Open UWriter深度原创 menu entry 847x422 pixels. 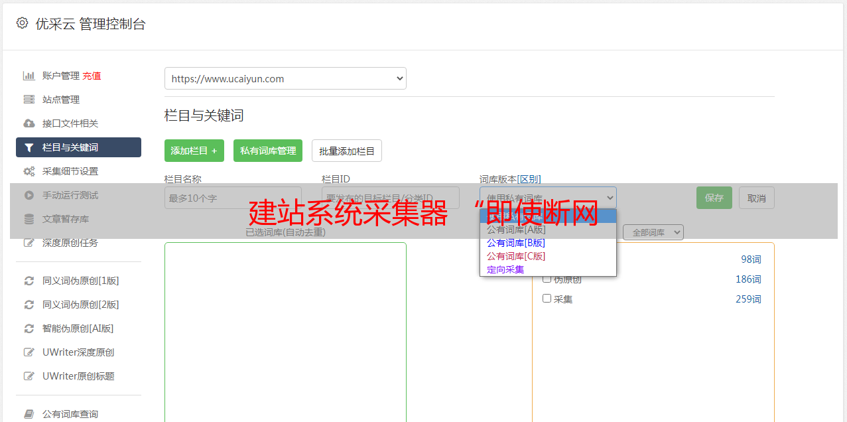78,352
